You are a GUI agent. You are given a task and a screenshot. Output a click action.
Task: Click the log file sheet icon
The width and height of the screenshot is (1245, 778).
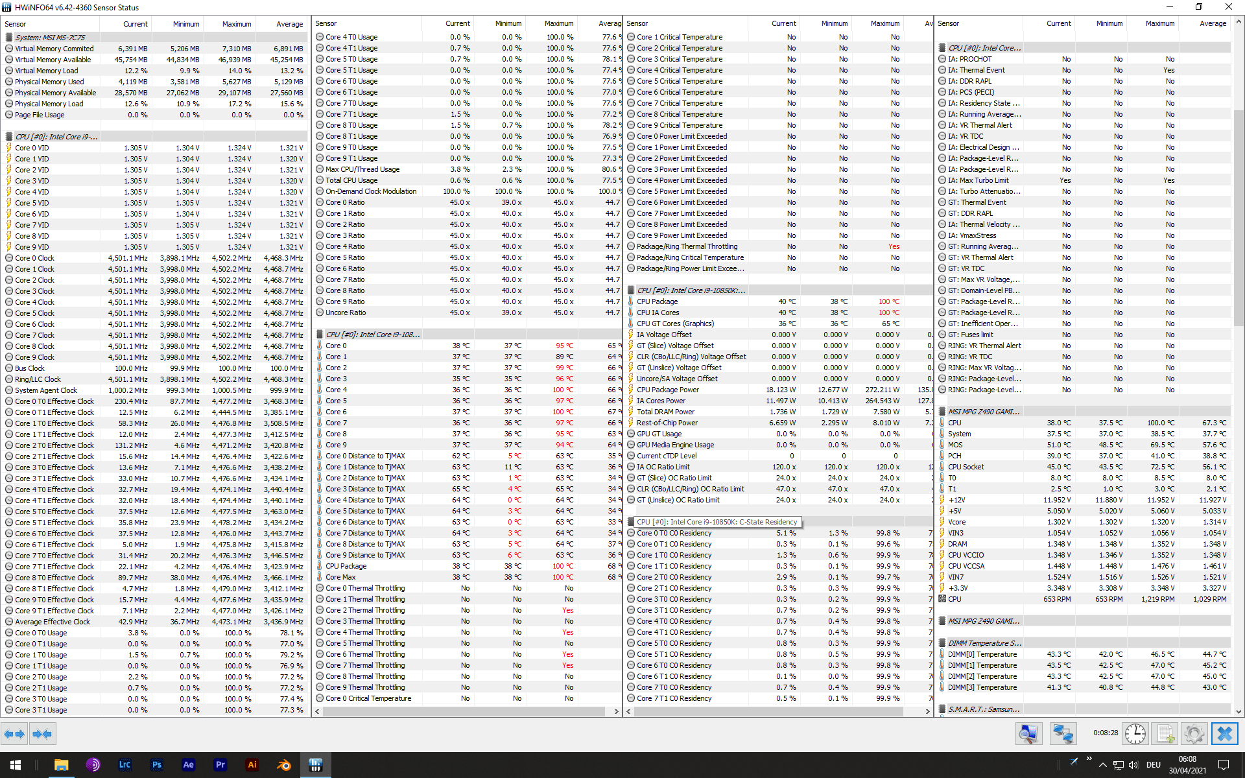1165,734
